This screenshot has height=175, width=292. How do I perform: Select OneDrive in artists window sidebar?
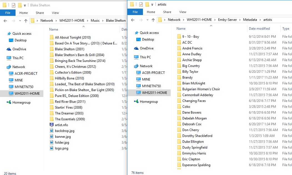click(147, 48)
